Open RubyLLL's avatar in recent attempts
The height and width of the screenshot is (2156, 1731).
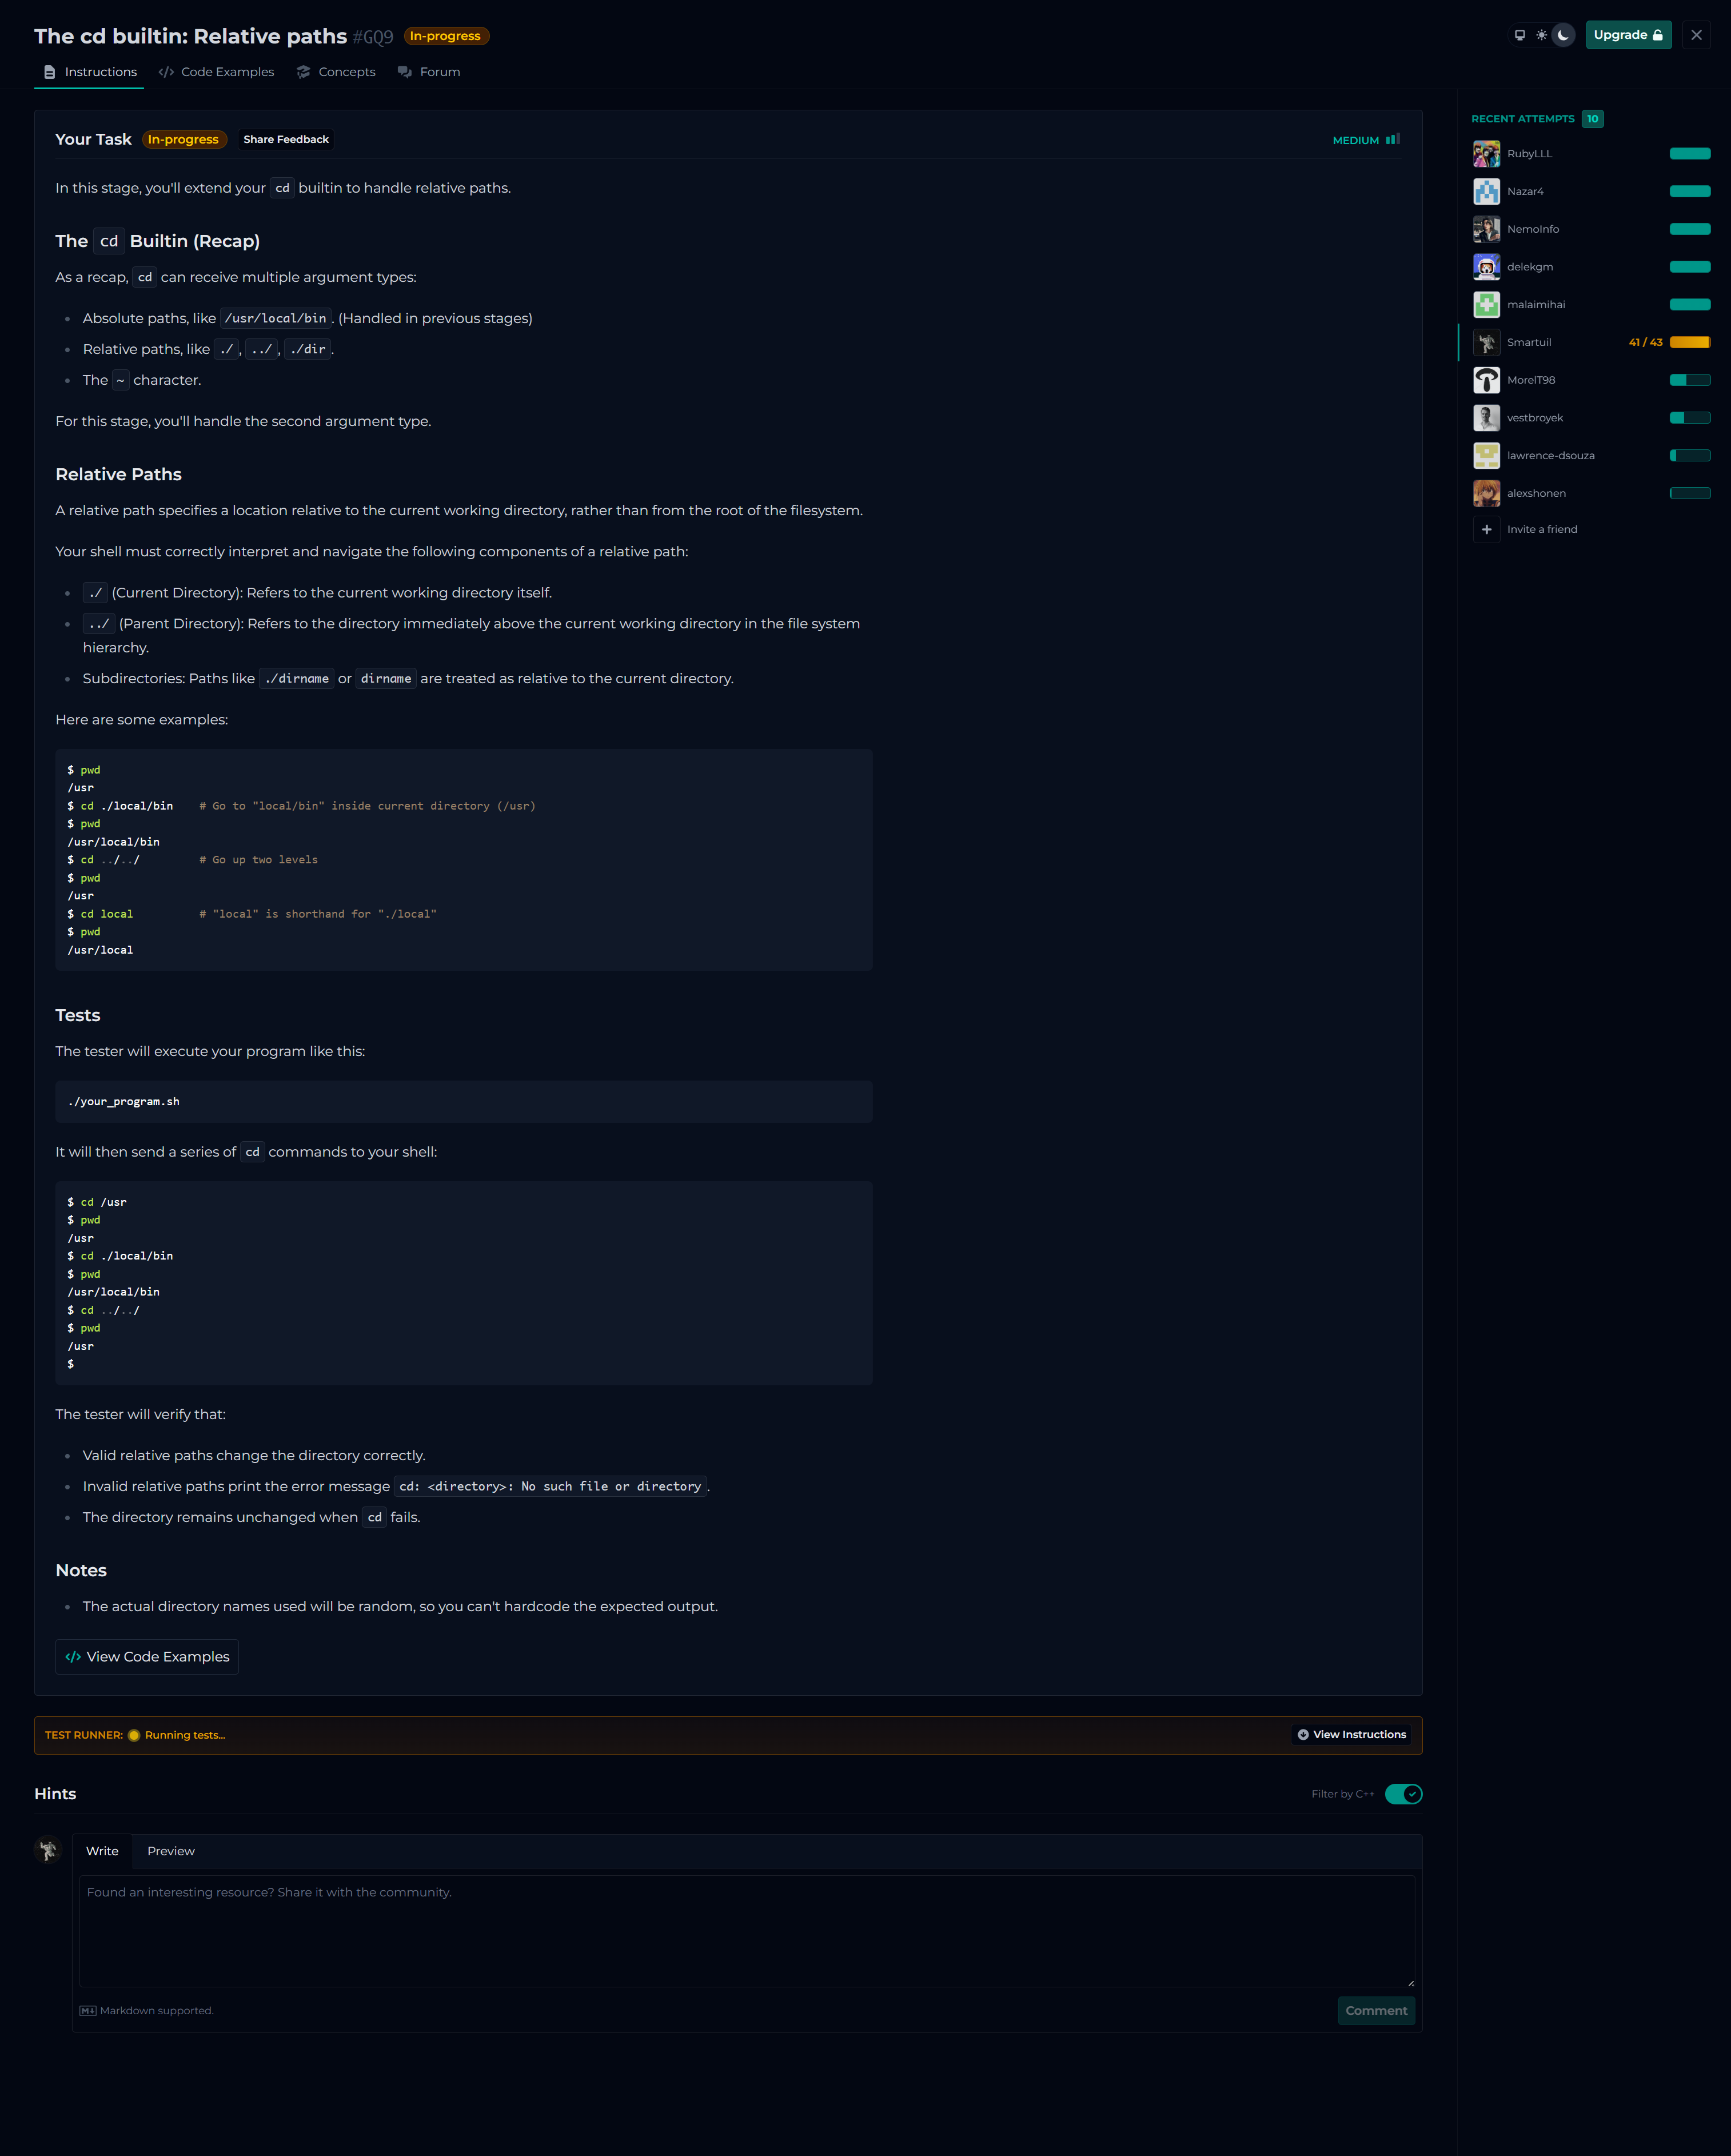coord(1486,154)
